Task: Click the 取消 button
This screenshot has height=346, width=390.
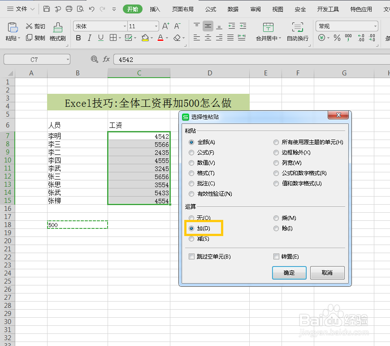Action: [327, 272]
